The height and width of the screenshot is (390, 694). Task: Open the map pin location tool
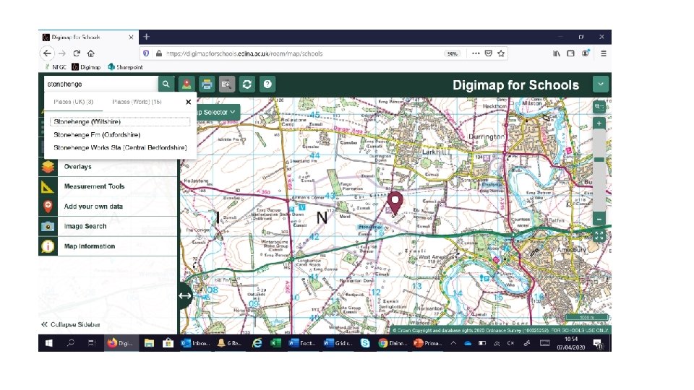[187, 84]
